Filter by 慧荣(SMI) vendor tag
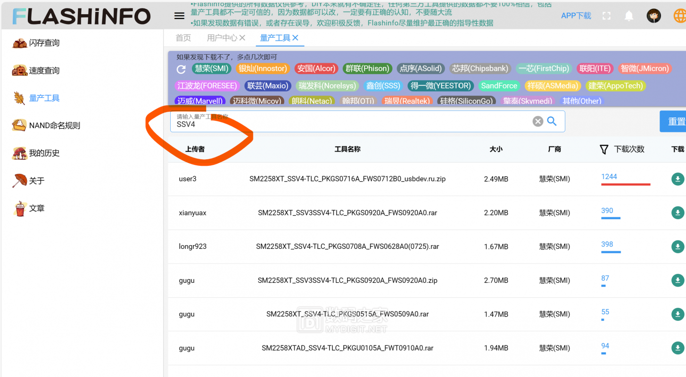This screenshot has width=686, height=377. 212,68
